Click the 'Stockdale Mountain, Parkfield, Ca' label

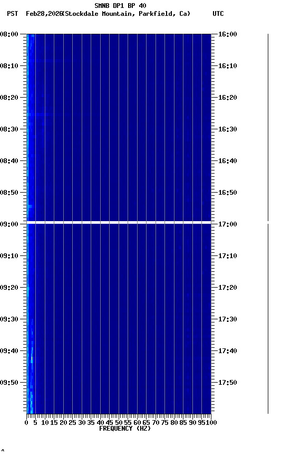pyautogui.click(x=127, y=14)
